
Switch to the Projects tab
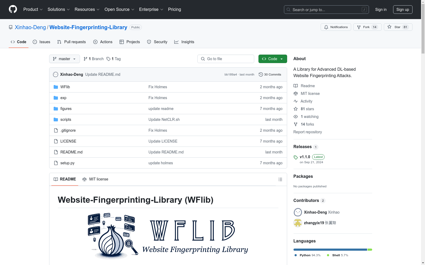point(130,42)
